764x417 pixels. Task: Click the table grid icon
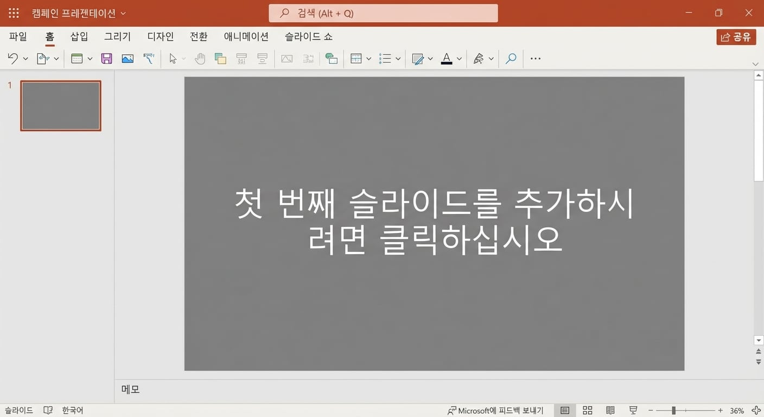tap(356, 59)
